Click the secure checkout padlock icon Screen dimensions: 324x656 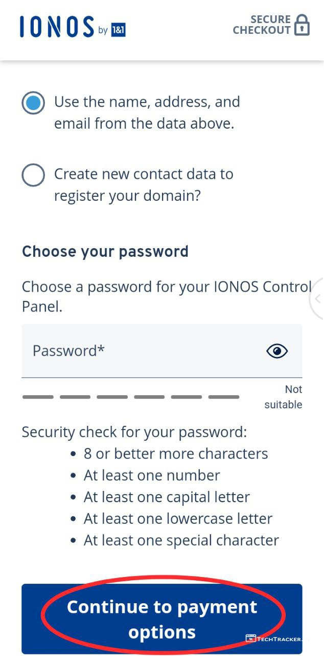(x=302, y=25)
